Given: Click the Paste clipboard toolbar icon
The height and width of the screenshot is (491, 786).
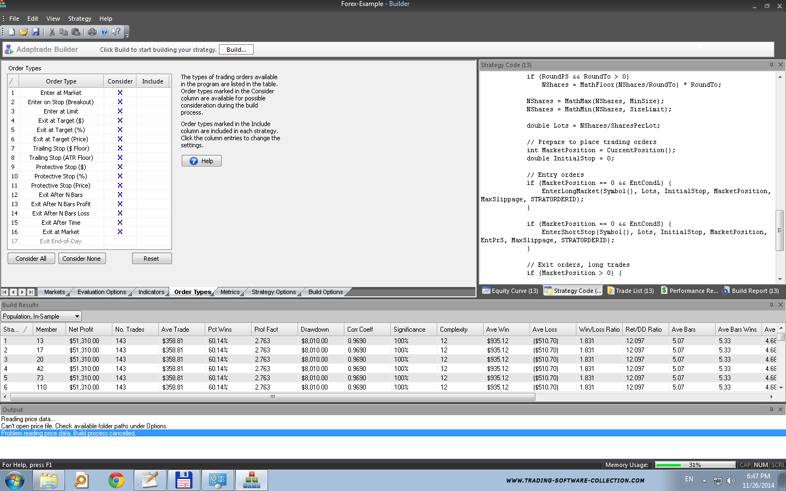Looking at the screenshot, I should tap(76, 32).
